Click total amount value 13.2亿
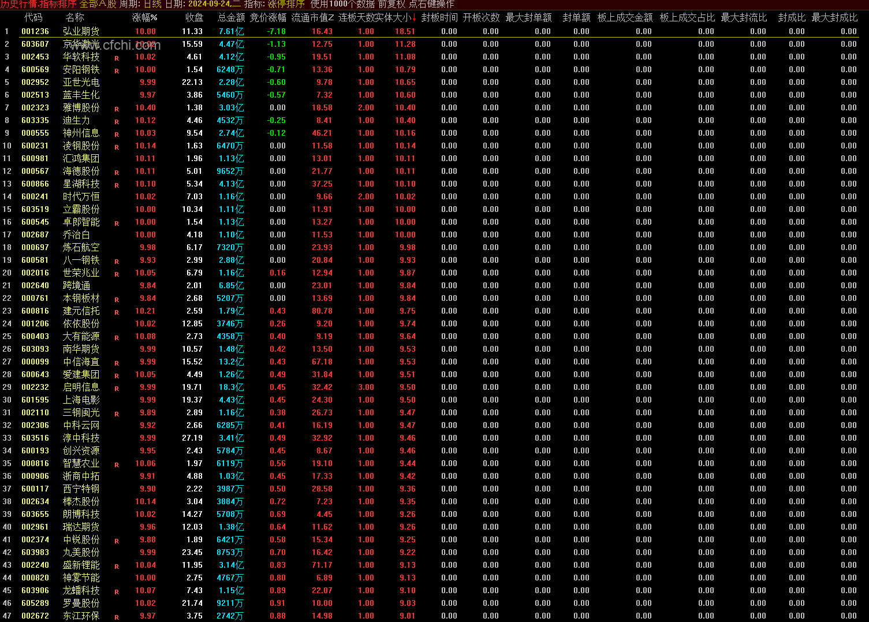The image size is (869, 622). pyautogui.click(x=231, y=362)
